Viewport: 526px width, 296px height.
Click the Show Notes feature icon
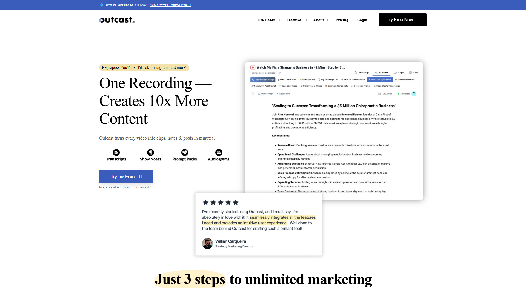150,152
